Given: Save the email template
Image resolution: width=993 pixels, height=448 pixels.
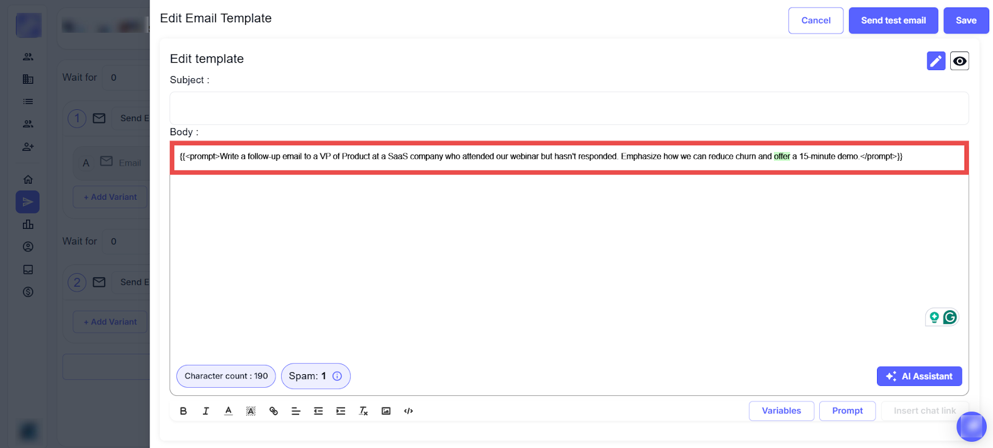Looking at the screenshot, I should [x=966, y=20].
